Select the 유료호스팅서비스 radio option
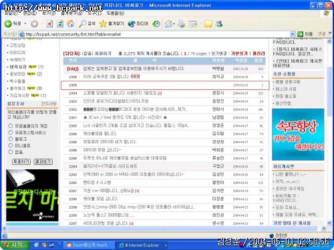Screen dimensions: 334x250 point(11,133)
